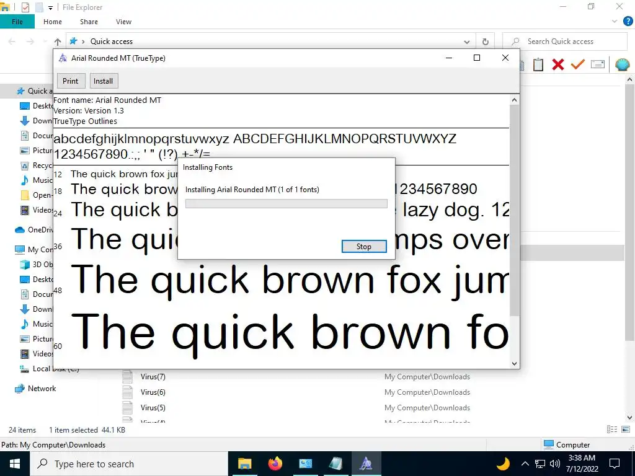Select Pictures under Quick access

click(x=37, y=151)
